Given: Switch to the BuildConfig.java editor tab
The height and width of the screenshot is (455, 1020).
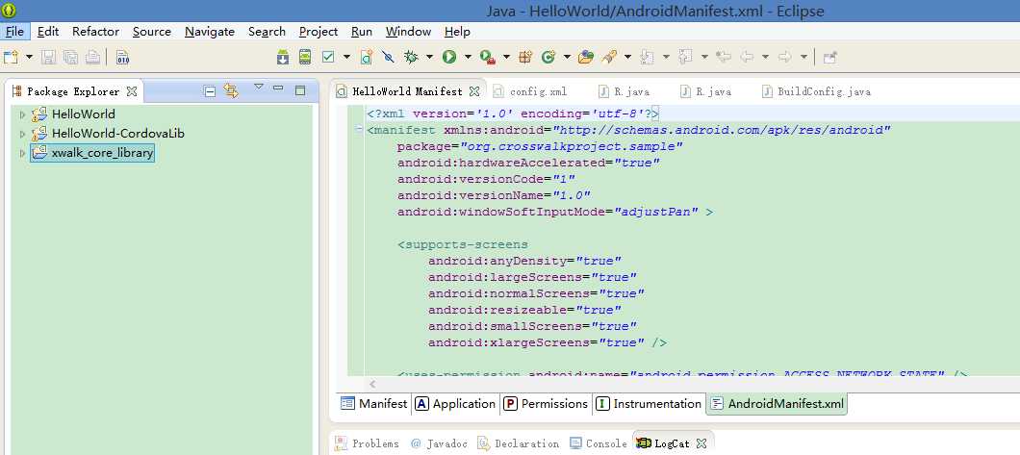Looking at the screenshot, I should click(816, 91).
